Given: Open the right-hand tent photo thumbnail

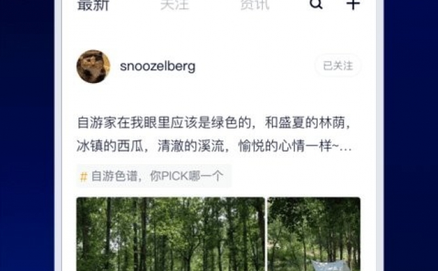Looking at the screenshot, I should (x=314, y=234).
